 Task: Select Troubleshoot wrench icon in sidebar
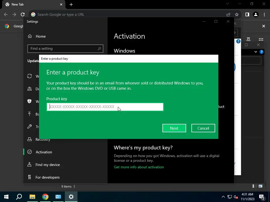tap(30, 127)
